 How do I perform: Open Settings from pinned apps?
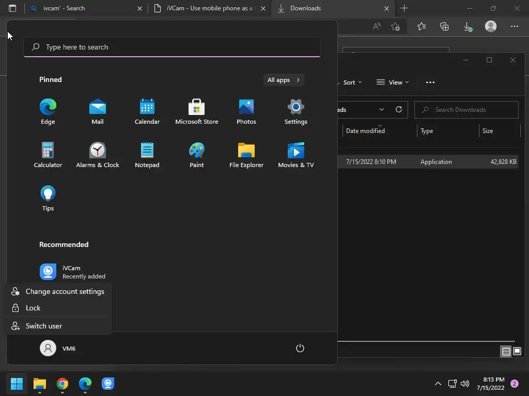pyautogui.click(x=296, y=112)
